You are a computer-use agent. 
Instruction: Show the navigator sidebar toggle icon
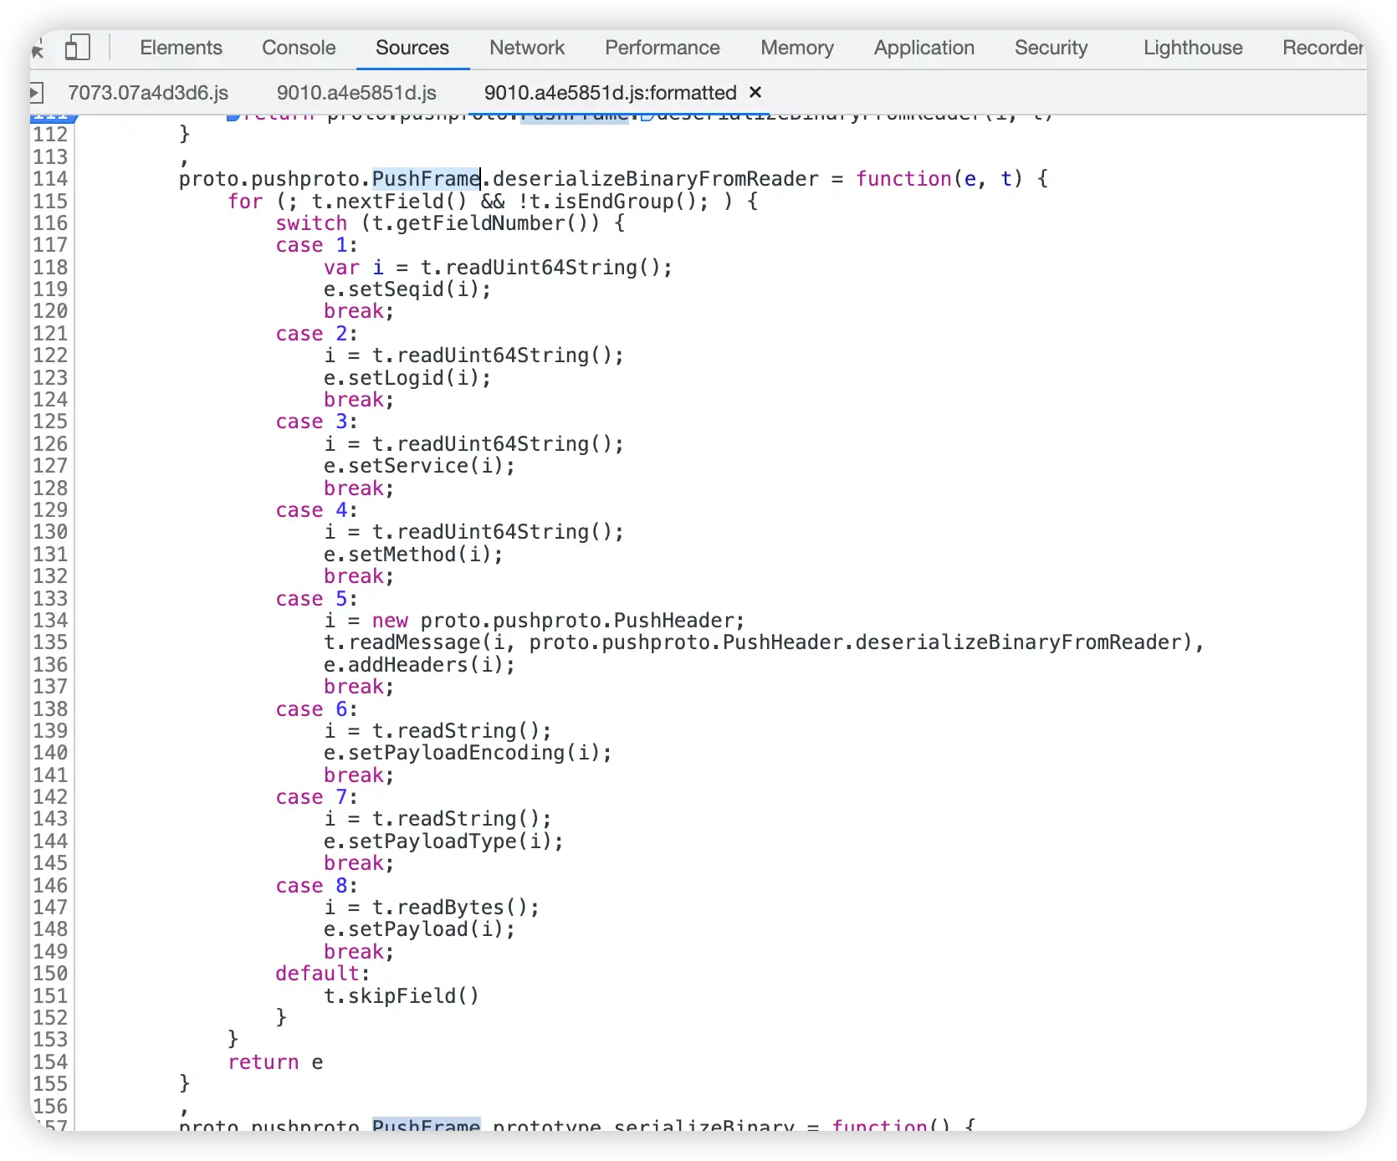coord(37,93)
